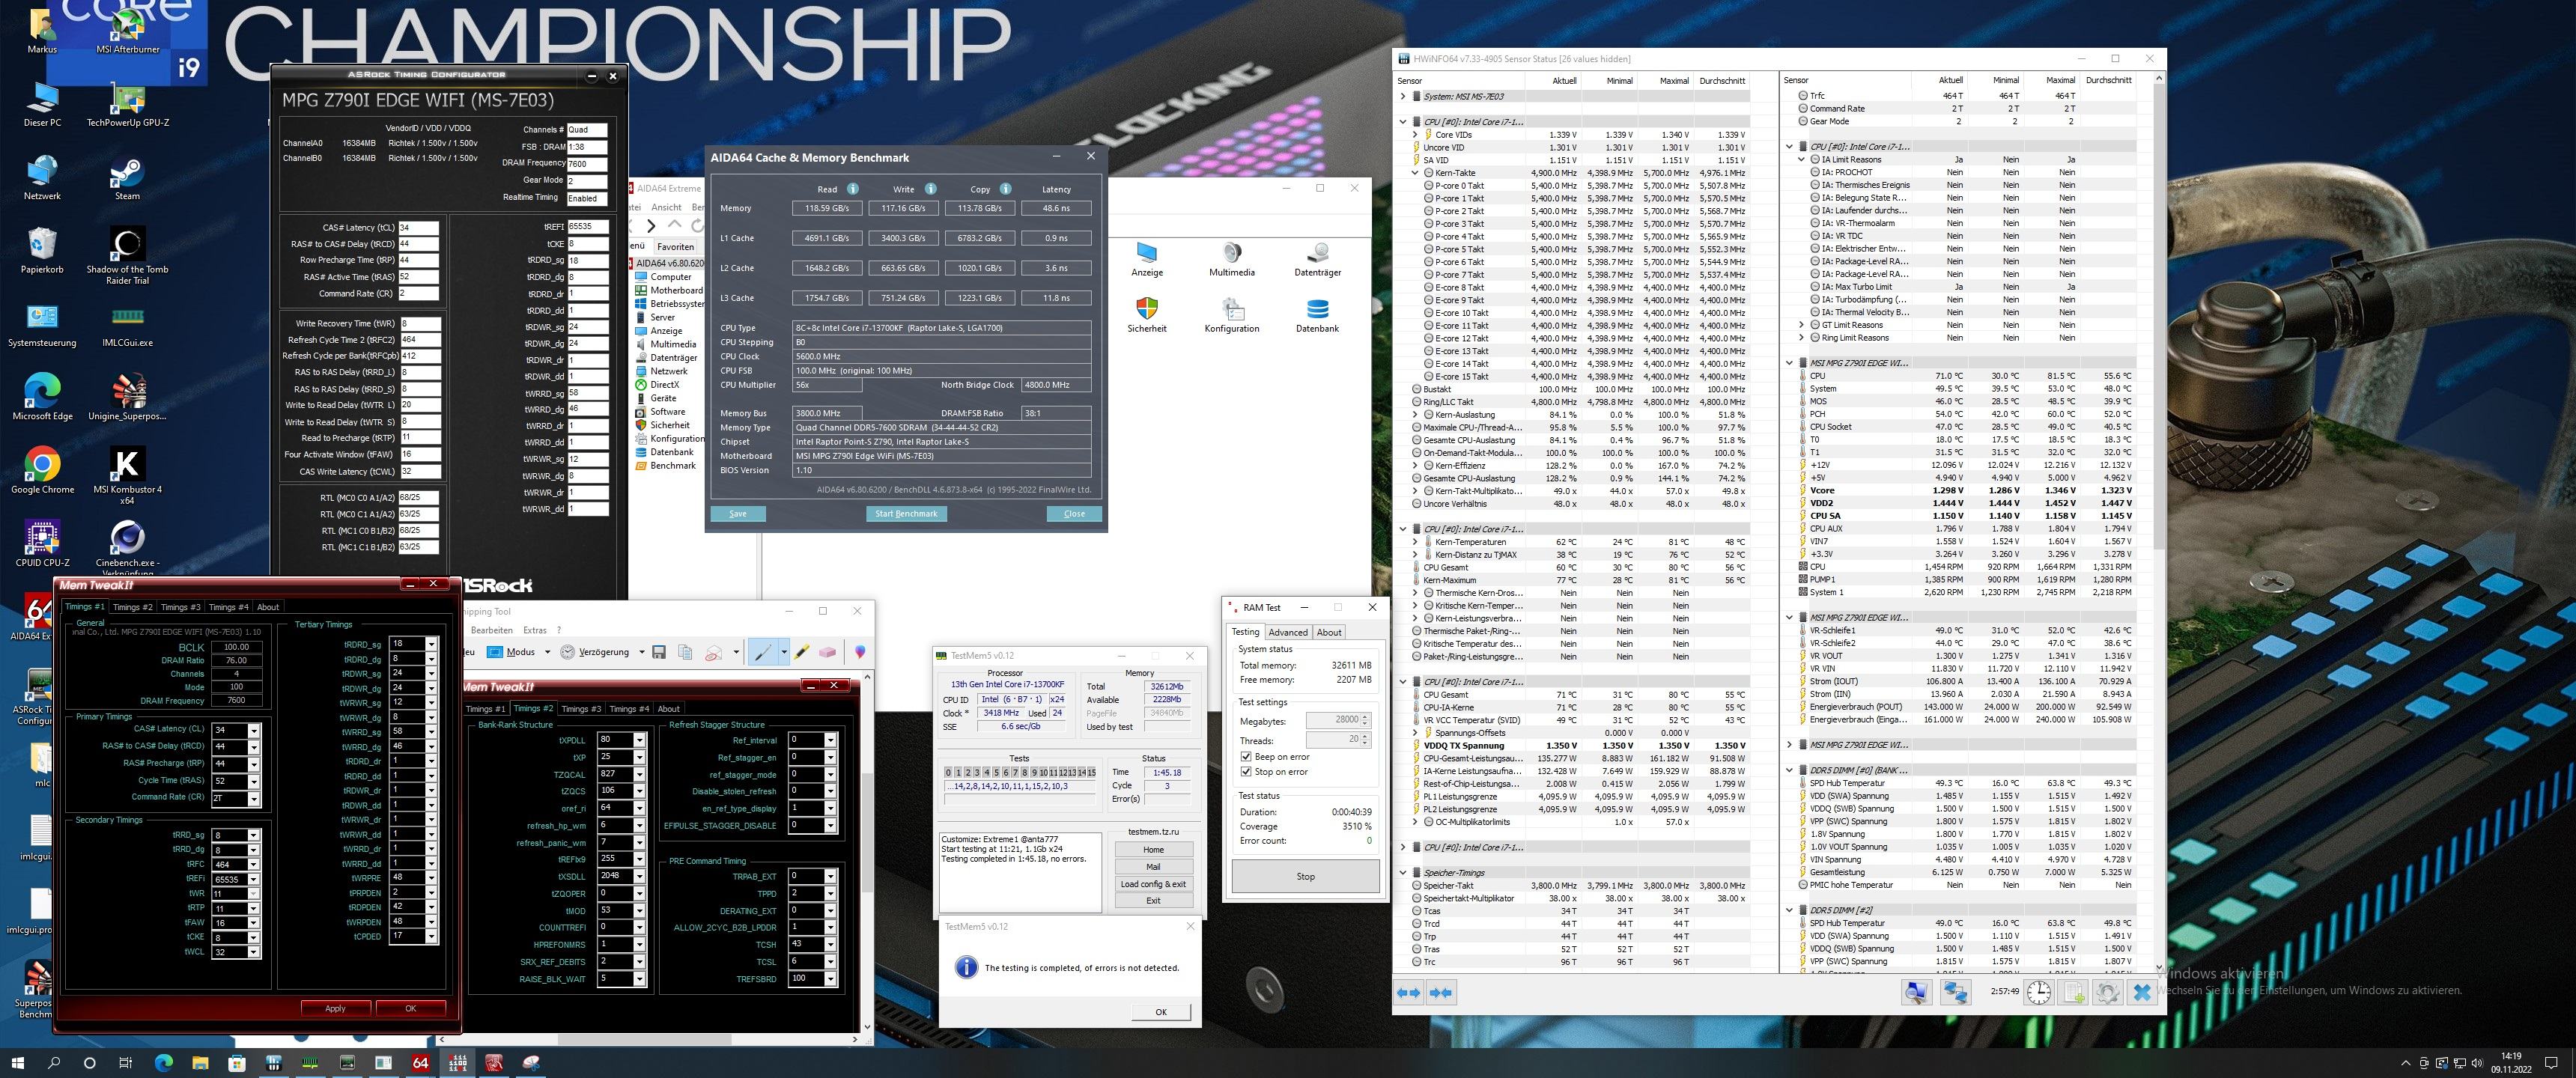Toggle Beep on error checkbox in RAM Test
Screen dimensions: 2576x1078
tap(1246, 757)
